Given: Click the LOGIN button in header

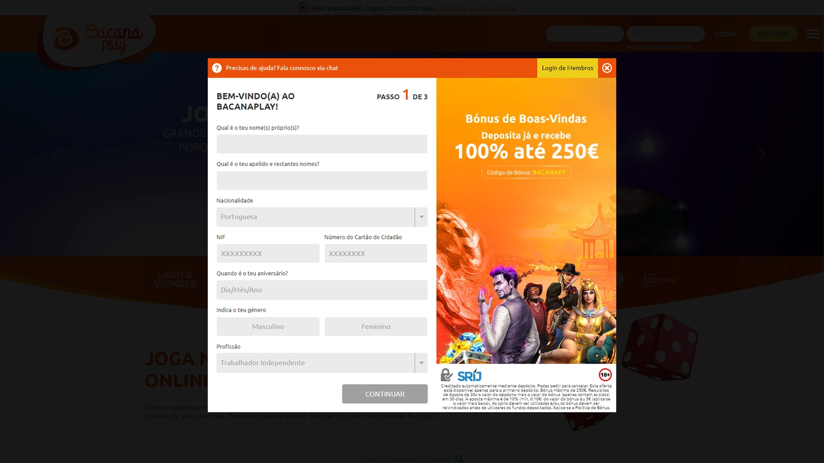Looking at the screenshot, I should (x=726, y=34).
